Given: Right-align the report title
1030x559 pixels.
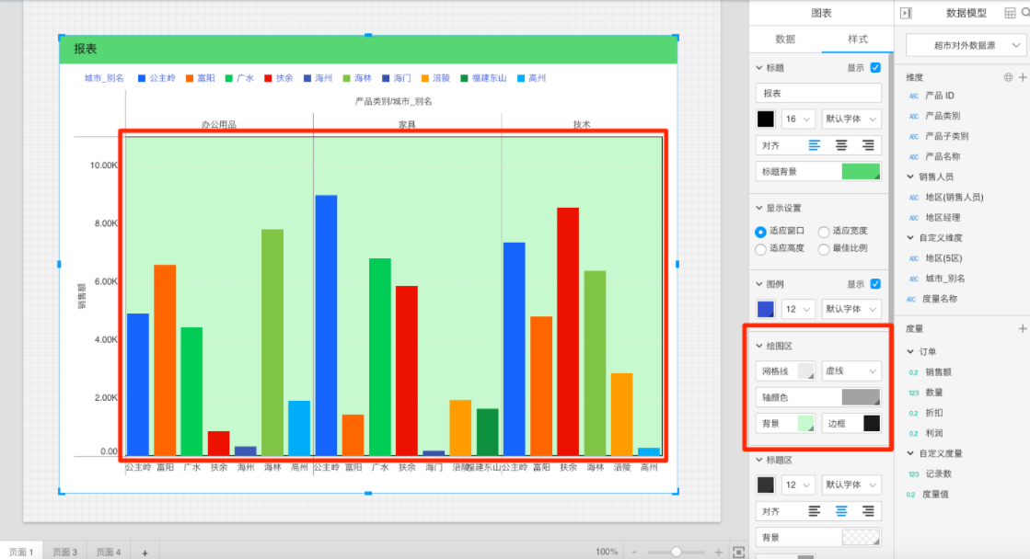Looking at the screenshot, I should (868, 145).
